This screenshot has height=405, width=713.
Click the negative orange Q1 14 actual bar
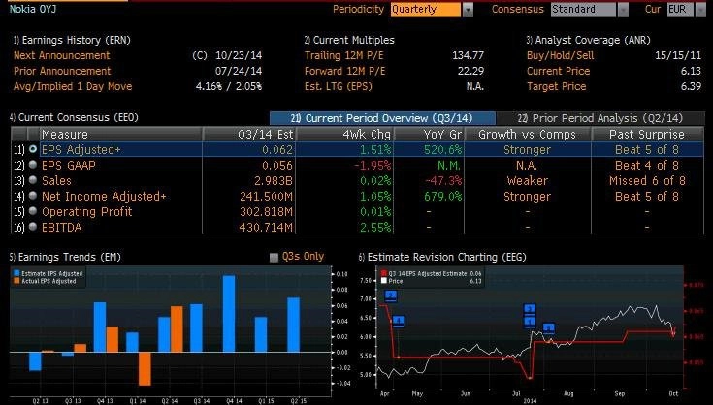point(145,369)
